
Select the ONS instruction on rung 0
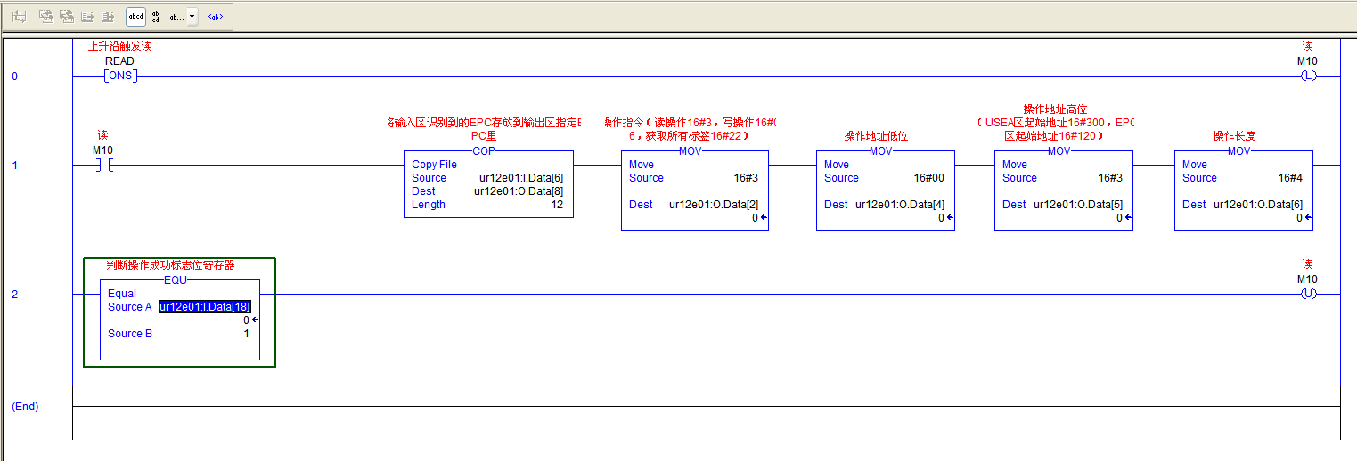click(x=119, y=76)
